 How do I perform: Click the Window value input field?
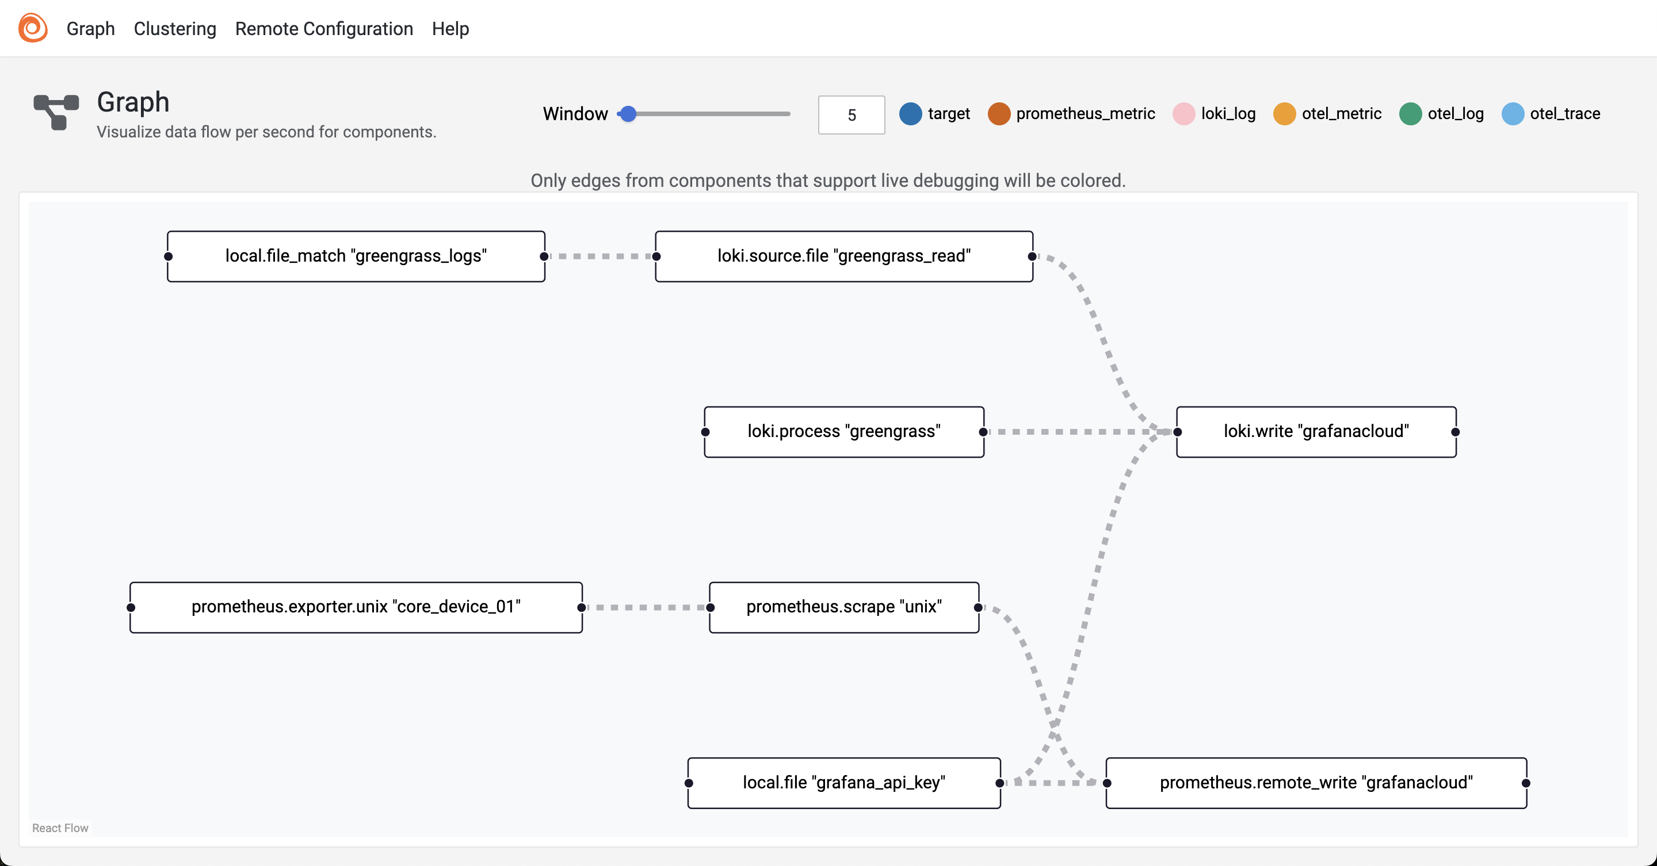(851, 115)
